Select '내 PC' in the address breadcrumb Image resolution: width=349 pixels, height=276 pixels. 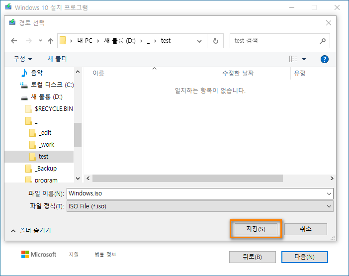point(85,41)
